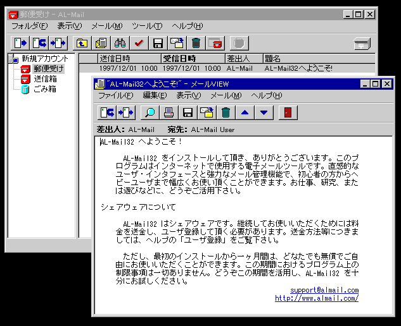The height and width of the screenshot is (326, 401).
Task: Sort by 題名 column header
Action: click(319, 59)
